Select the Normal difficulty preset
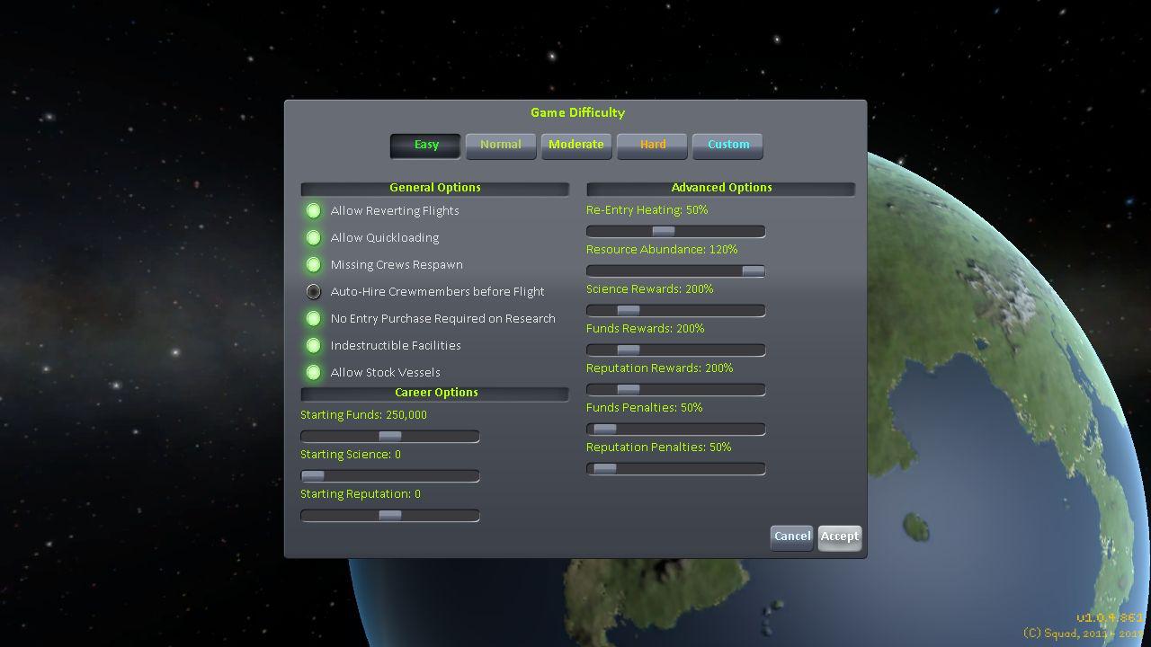The height and width of the screenshot is (647, 1151). pos(501,146)
